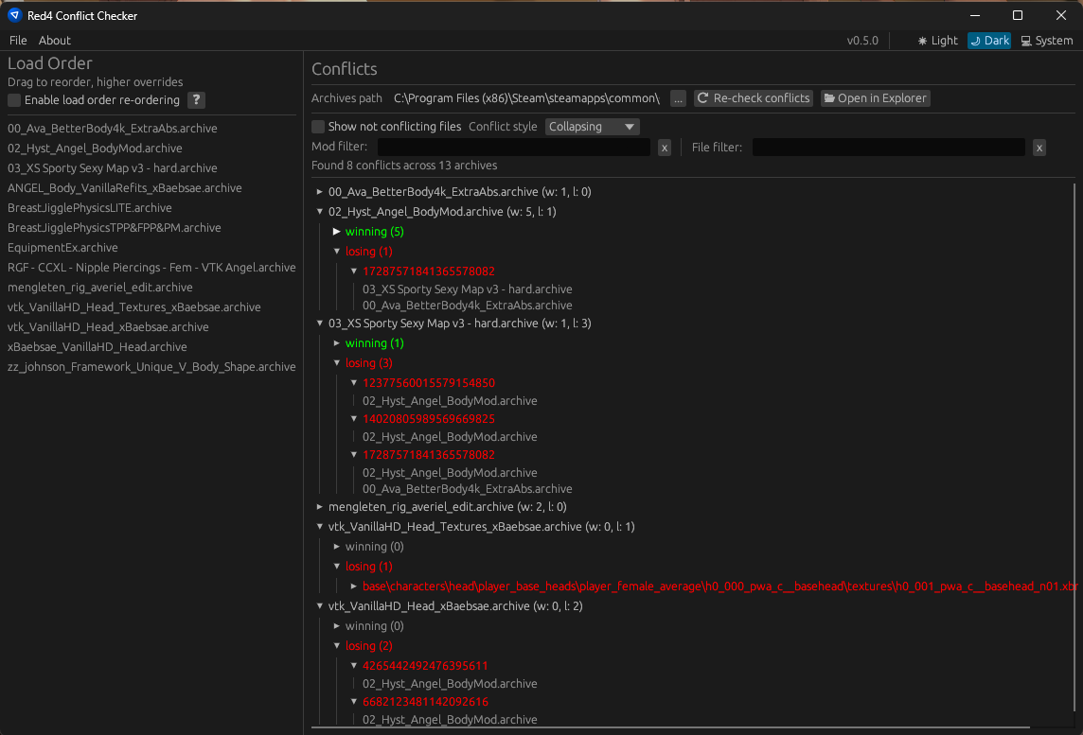Collapse 03_XS Sporty Sexy Map v3 conflict node
This screenshot has height=735, width=1083.
[320, 324]
